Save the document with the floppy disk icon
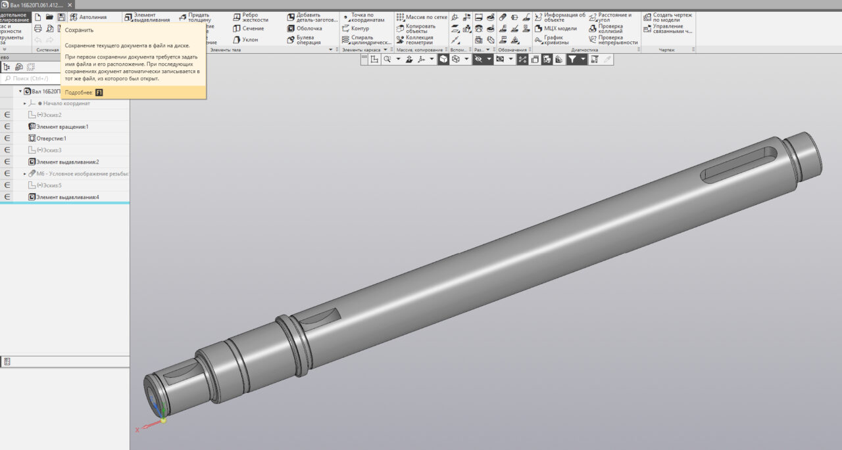 click(x=61, y=17)
